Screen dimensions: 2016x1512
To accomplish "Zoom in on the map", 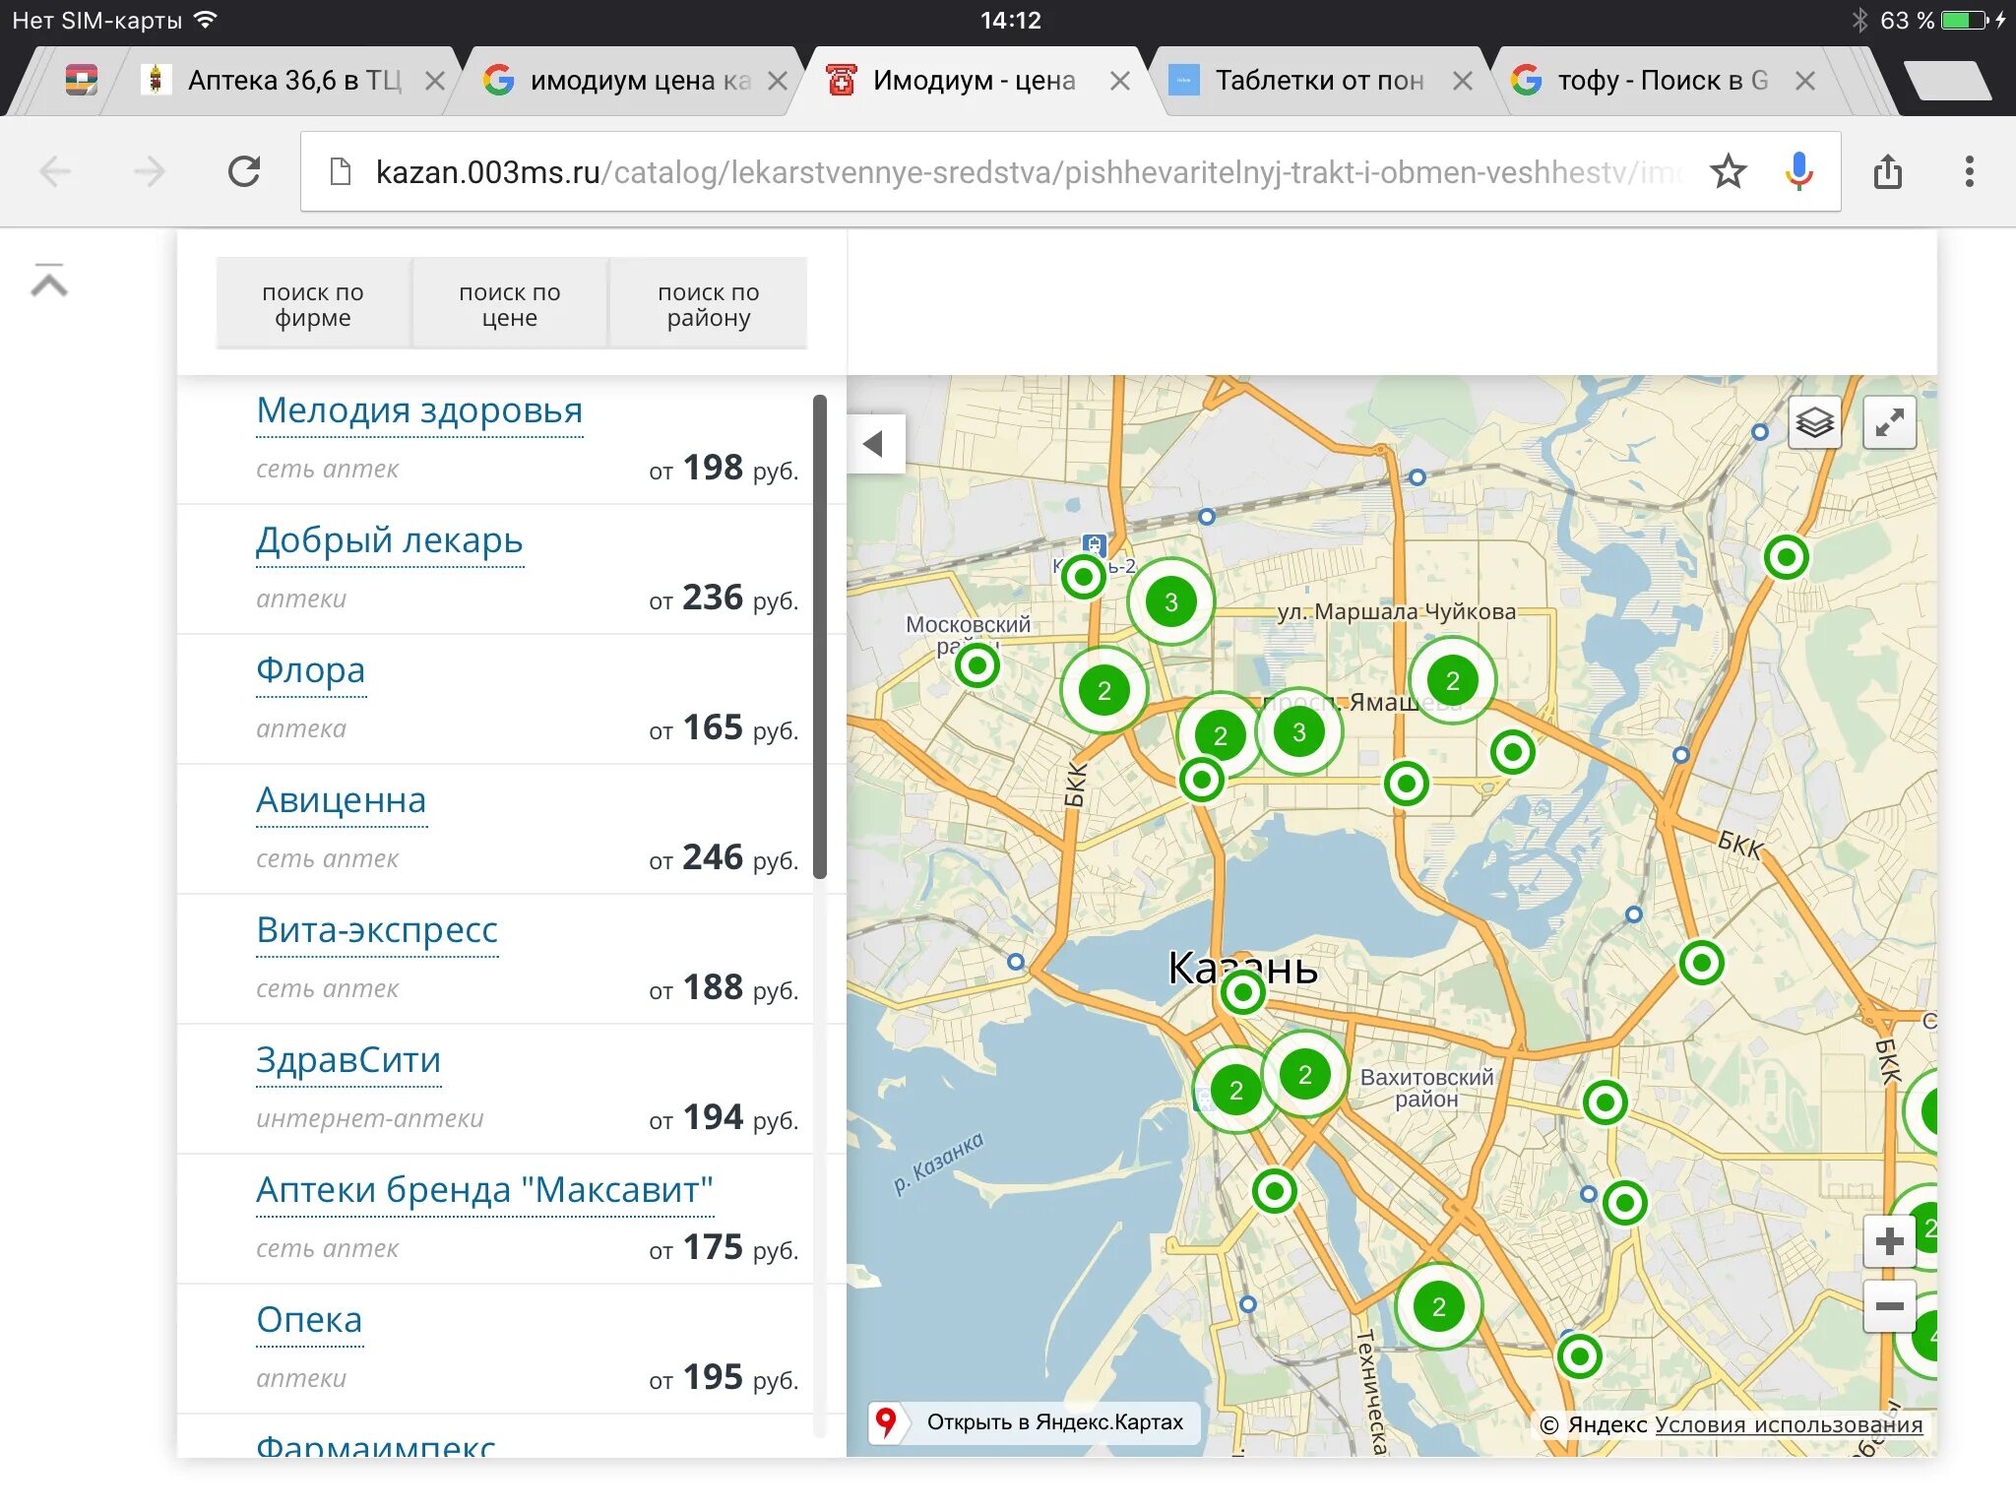I will click(1889, 1241).
